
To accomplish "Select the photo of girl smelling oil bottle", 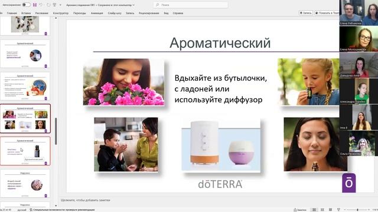I will [x=308, y=82].
